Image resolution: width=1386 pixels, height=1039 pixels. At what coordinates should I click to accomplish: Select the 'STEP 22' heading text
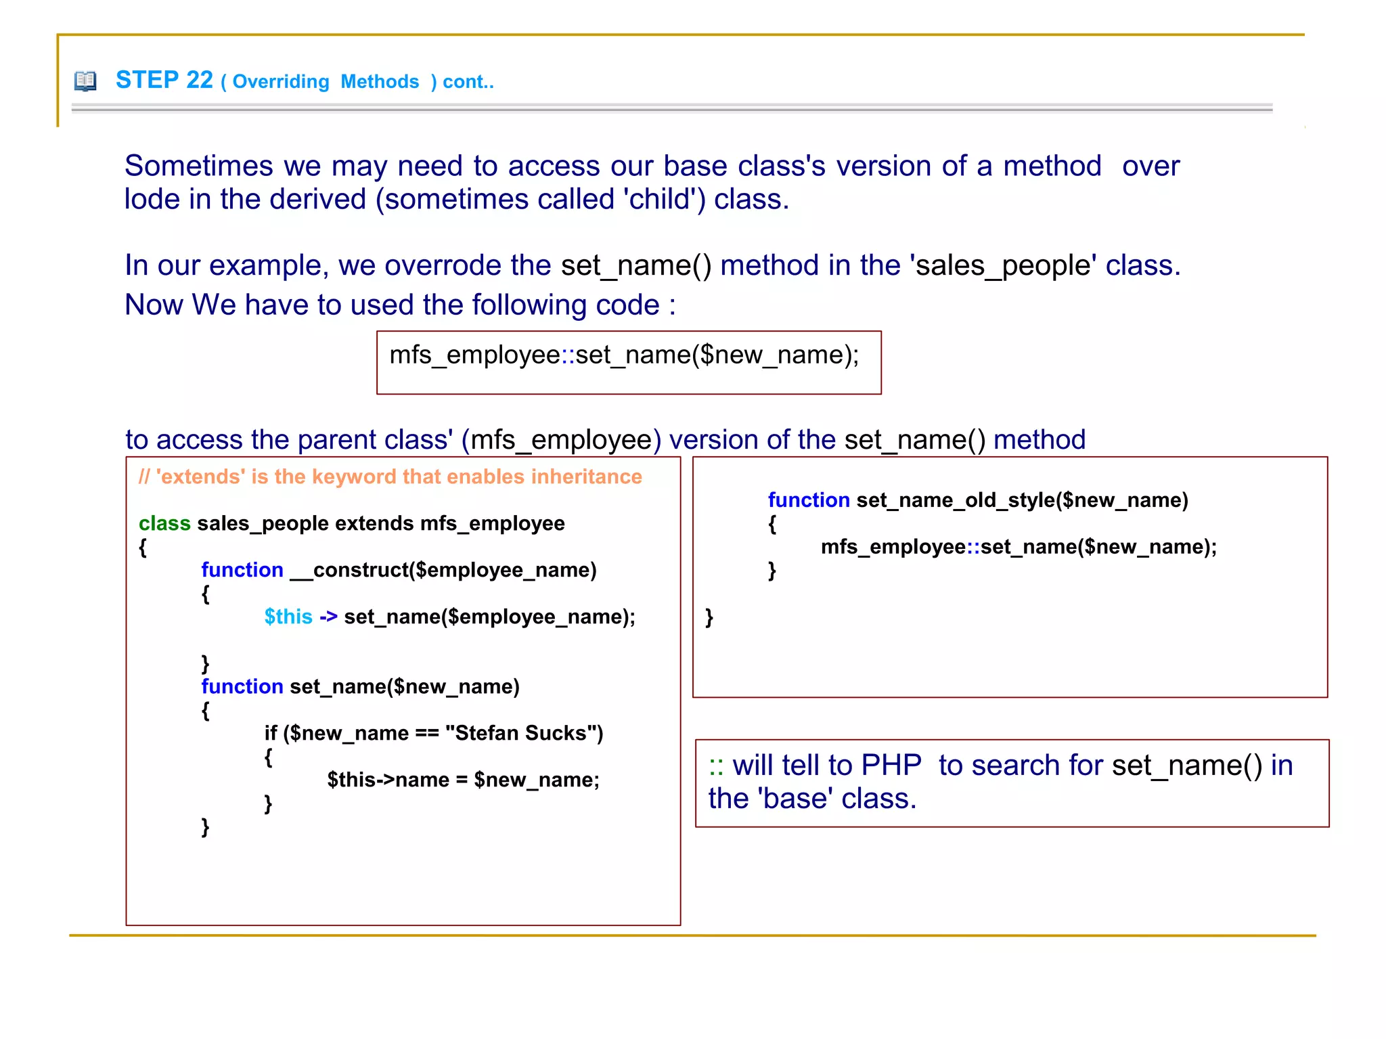(164, 80)
